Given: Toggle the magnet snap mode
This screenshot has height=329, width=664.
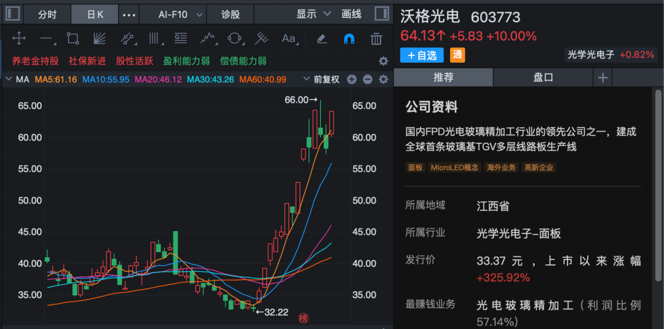Looking at the screenshot, I should point(349,39).
